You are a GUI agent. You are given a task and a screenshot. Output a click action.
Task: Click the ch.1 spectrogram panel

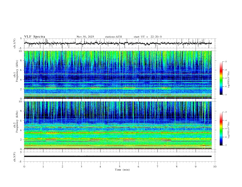pos(118,75)
